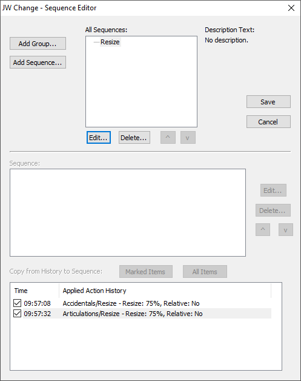Screen dimensions: 301x381
Task: Uncheck the 09:57:32 Articulations/Resize entry
Action: tap(17, 314)
